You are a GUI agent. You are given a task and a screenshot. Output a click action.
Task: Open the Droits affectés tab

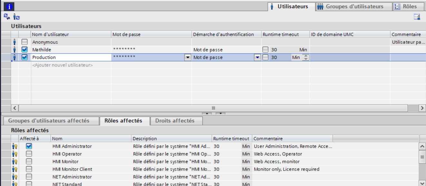[x=175, y=121]
